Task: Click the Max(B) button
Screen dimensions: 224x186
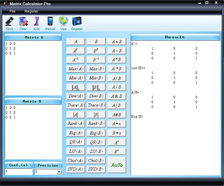Action: pyautogui.click(x=96, y=69)
